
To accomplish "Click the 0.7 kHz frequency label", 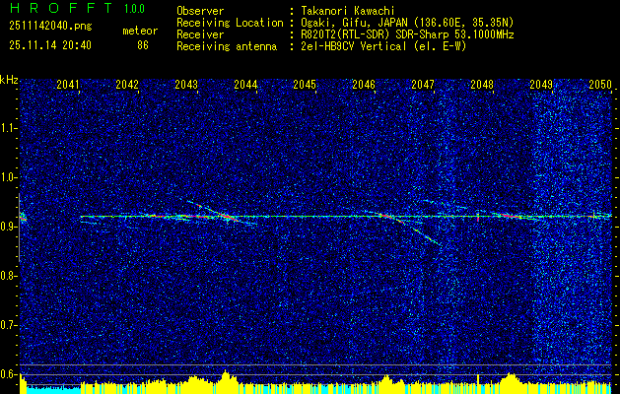I will (9, 325).
